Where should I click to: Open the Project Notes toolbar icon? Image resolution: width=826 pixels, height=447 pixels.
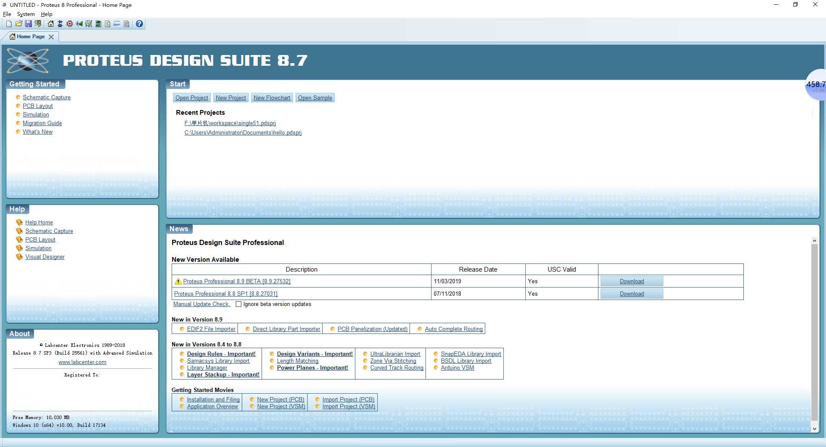pos(126,24)
